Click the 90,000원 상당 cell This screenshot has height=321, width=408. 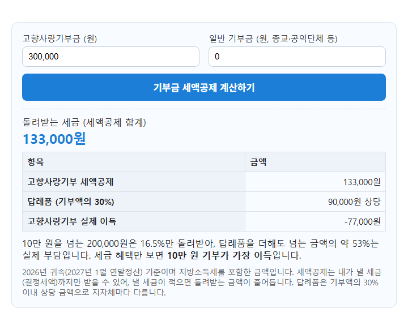coord(315,202)
